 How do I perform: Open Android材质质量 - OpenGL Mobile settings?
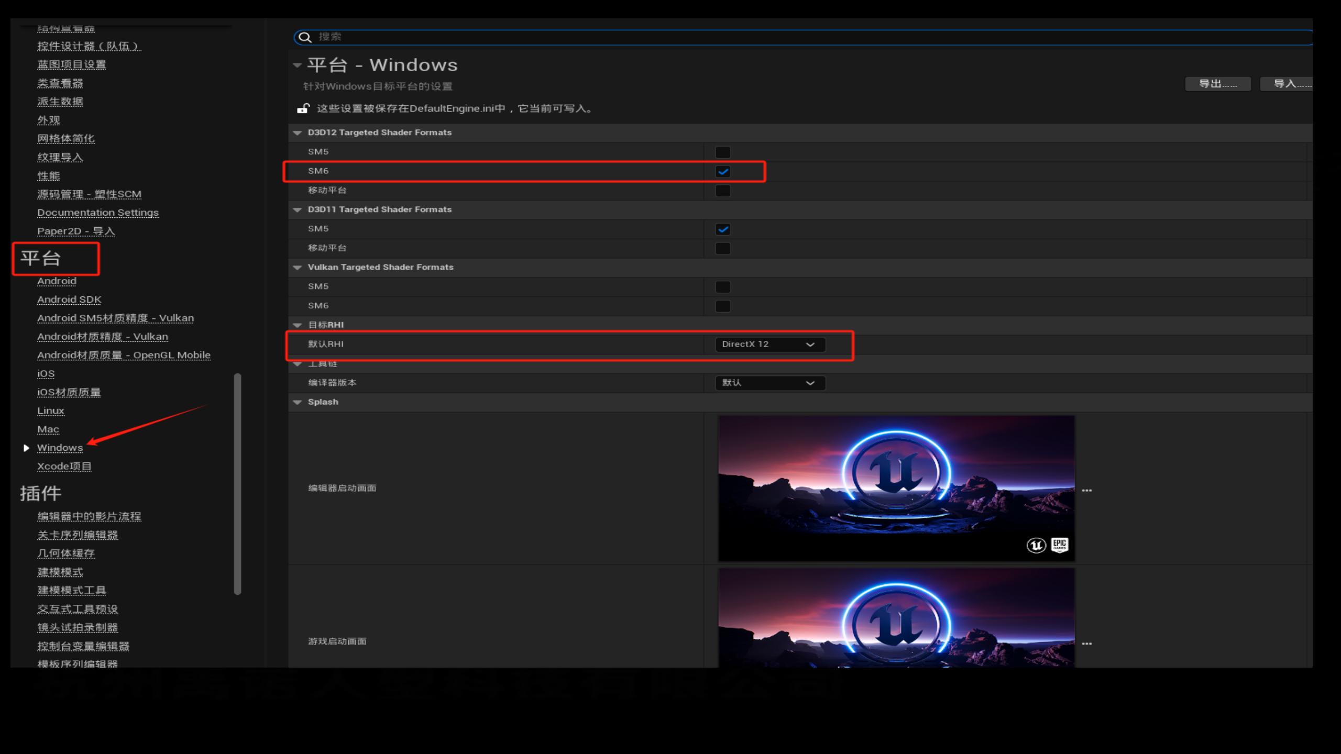124,355
